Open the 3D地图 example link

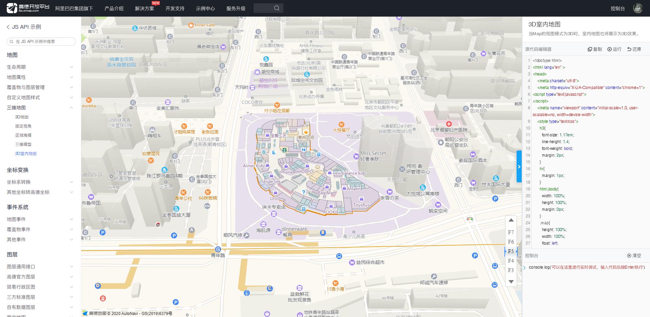click(x=22, y=117)
